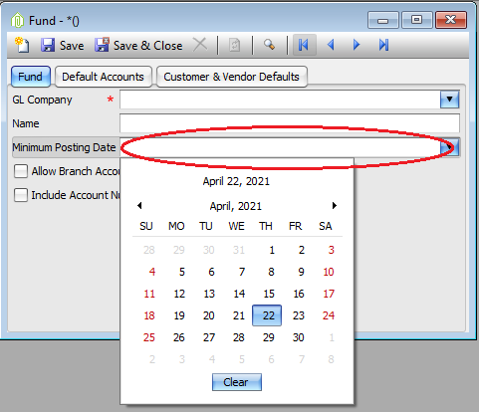Go to previous record arrow
This screenshot has height=412, width=479.
[331, 45]
